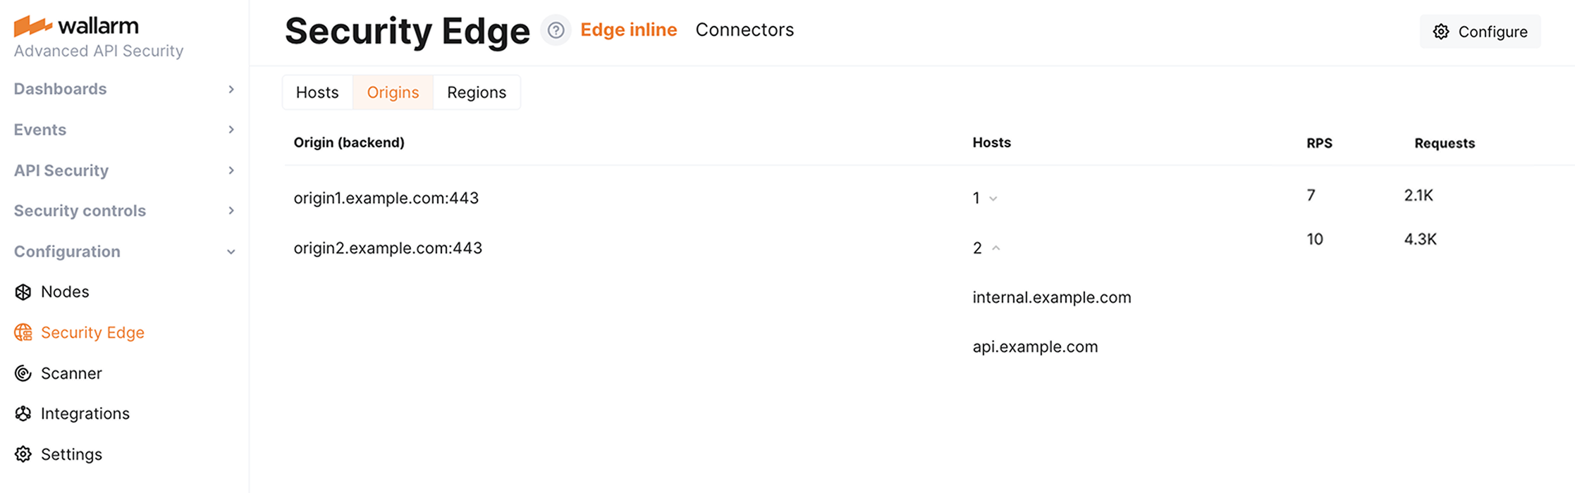Click the Integrations icon in sidebar
1575x493 pixels.
(23, 413)
